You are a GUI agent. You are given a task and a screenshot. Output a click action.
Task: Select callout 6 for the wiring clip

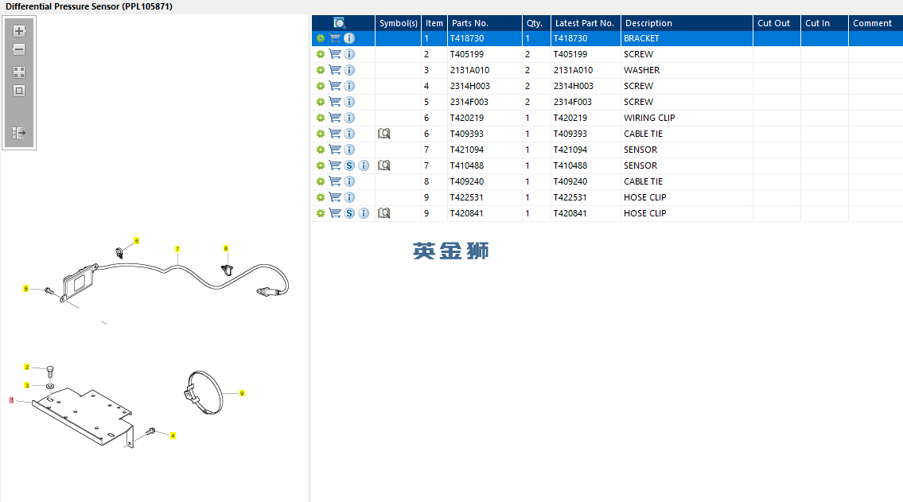point(137,240)
